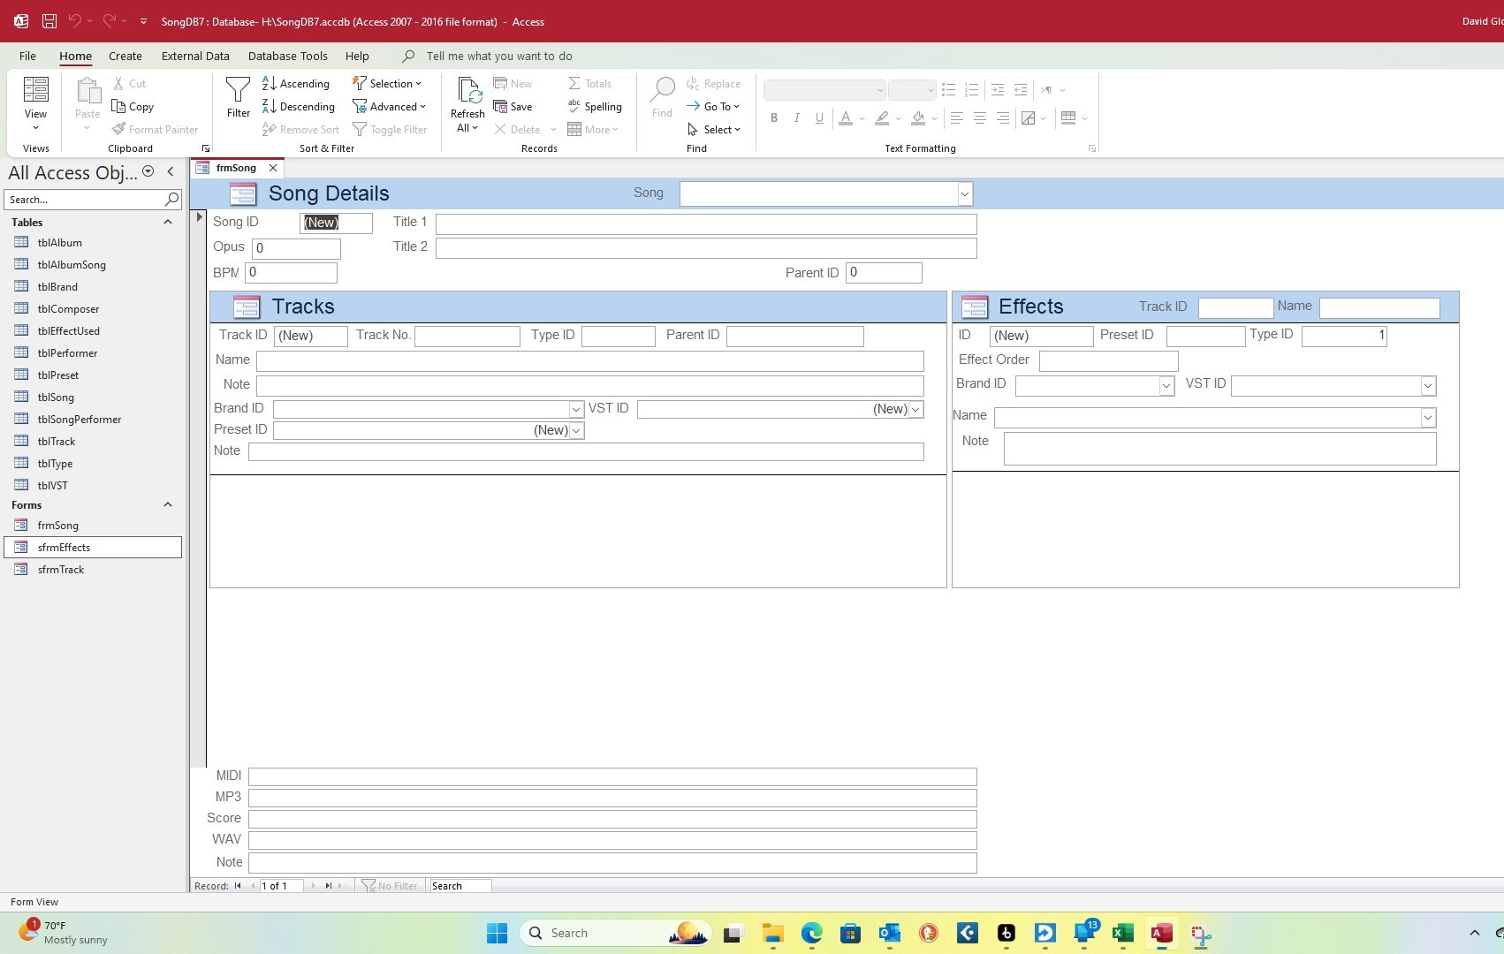Screen dimensions: 1504x954
Task: Open the Advanced filter options dropdown
Action: pos(390,106)
